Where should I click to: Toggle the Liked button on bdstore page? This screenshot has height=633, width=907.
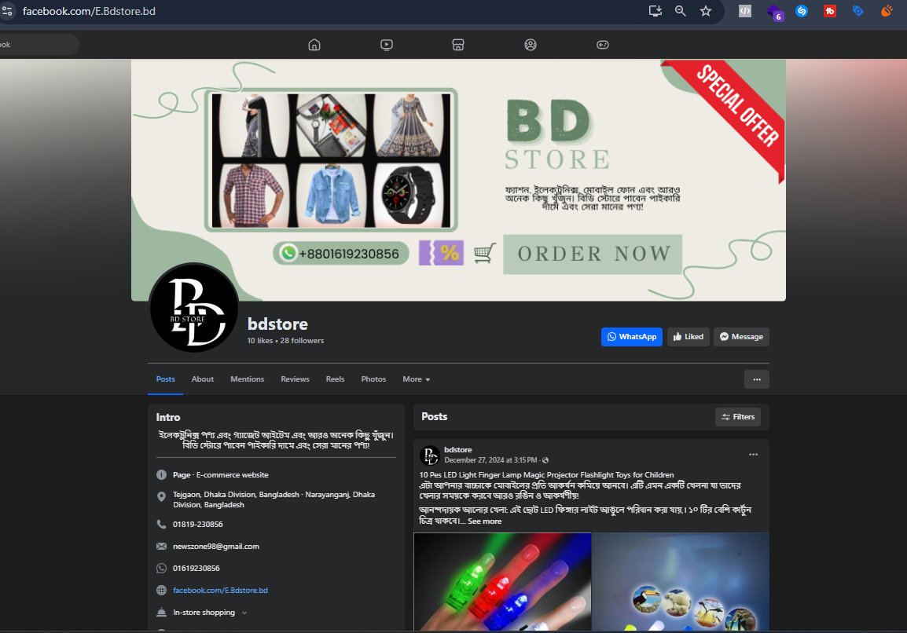tap(688, 337)
